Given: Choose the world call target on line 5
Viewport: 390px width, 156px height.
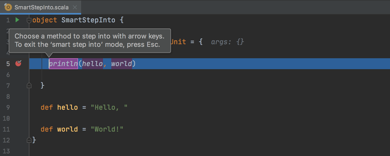Looking at the screenshot, I should pyautogui.click(x=122, y=64).
